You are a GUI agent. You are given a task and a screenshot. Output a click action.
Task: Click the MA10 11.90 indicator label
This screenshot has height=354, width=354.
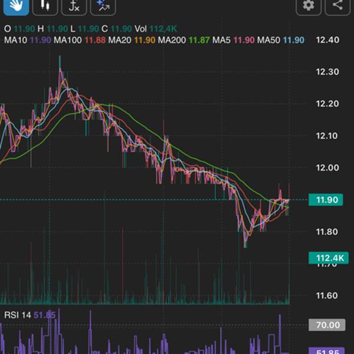28,40
